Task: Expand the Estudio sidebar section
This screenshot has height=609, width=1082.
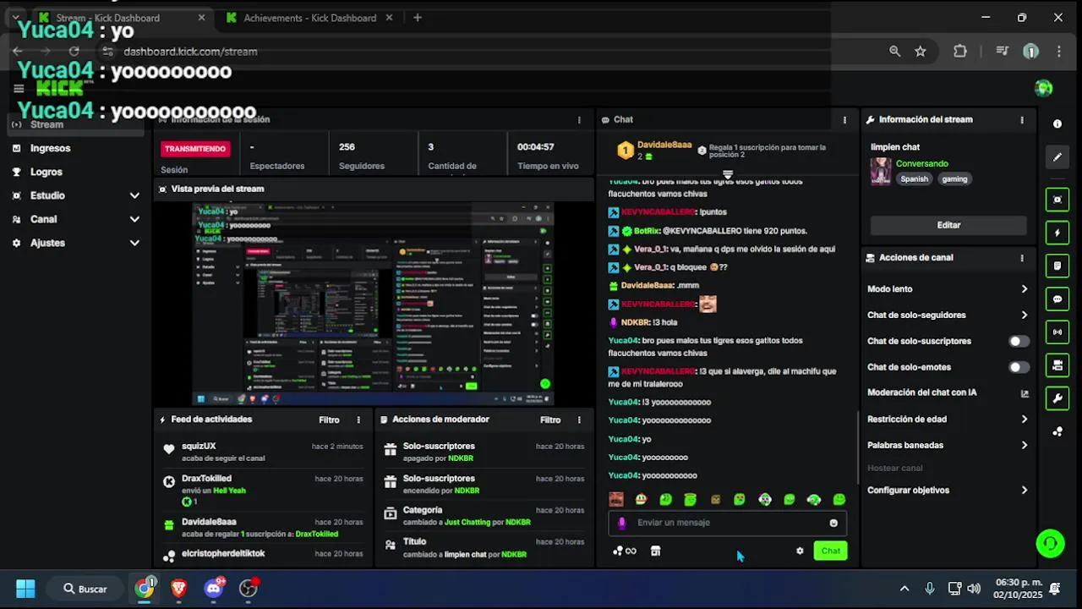Action: (x=134, y=195)
